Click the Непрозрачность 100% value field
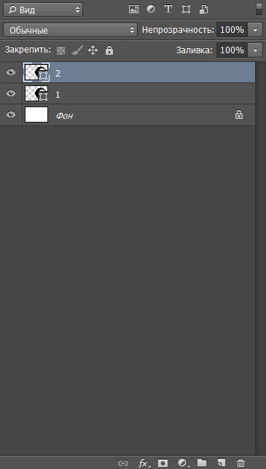 tap(232, 30)
